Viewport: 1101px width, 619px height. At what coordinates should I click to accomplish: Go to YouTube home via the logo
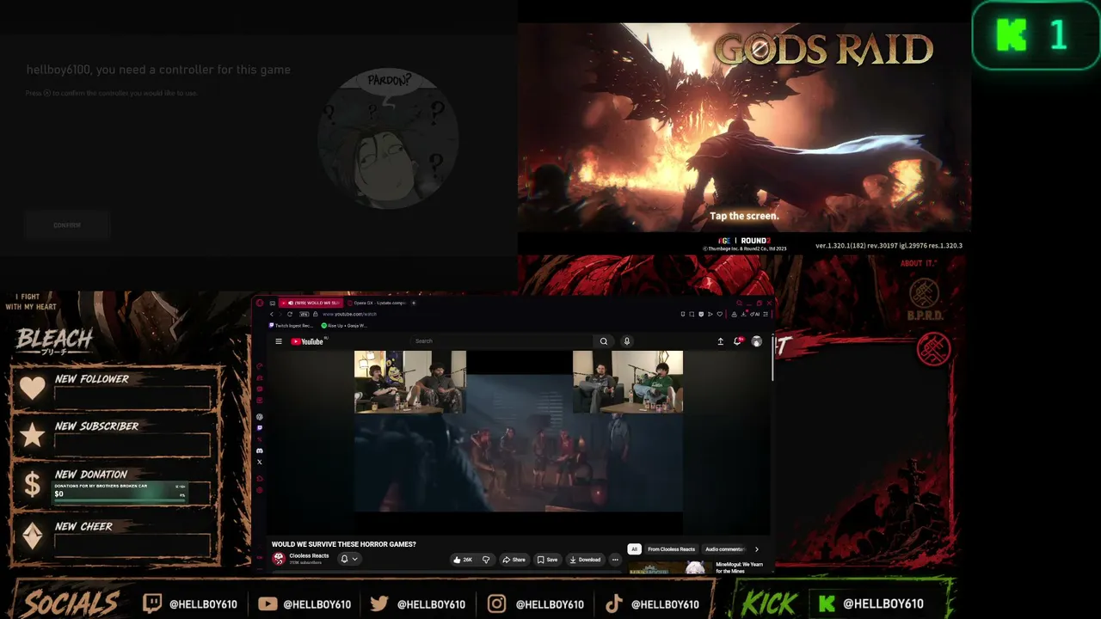coord(307,341)
